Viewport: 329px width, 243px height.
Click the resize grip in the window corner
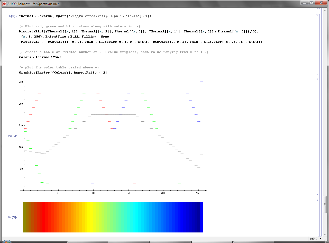pos(325,239)
